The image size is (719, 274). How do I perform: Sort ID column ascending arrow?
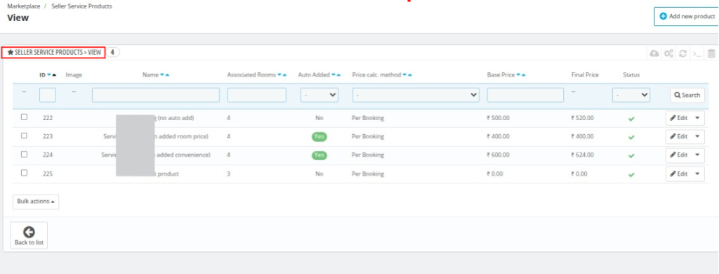pos(54,74)
